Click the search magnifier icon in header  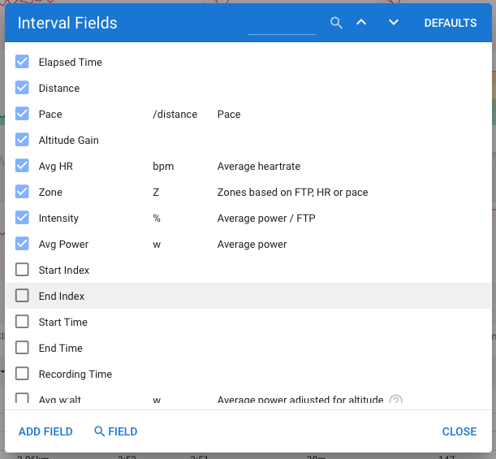tap(337, 23)
